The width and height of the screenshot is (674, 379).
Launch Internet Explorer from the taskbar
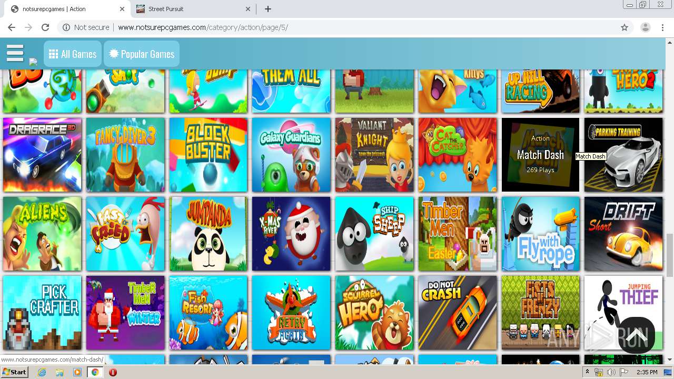[x=42, y=372]
